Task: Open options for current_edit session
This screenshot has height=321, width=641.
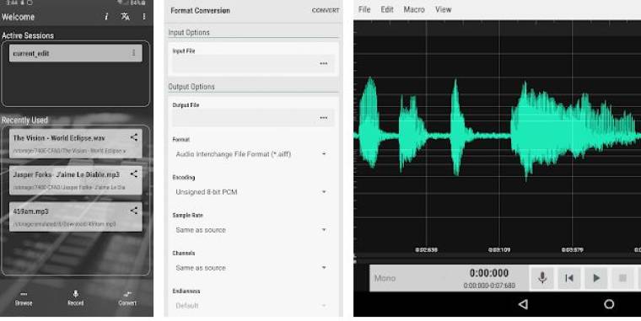Action: 133,53
